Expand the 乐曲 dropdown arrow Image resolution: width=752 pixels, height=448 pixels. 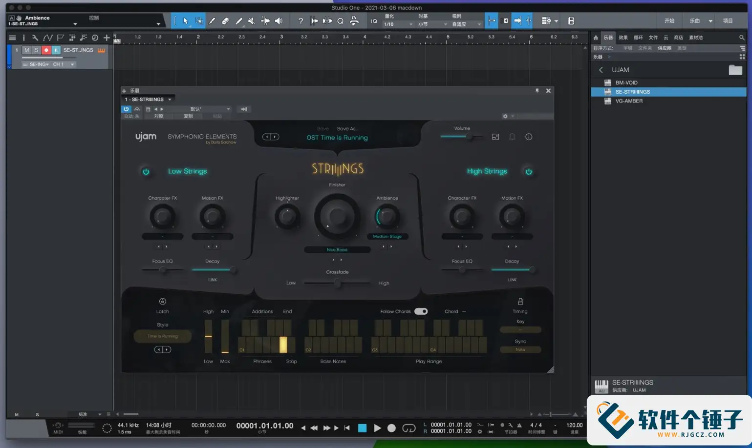click(x=710, y=21)
